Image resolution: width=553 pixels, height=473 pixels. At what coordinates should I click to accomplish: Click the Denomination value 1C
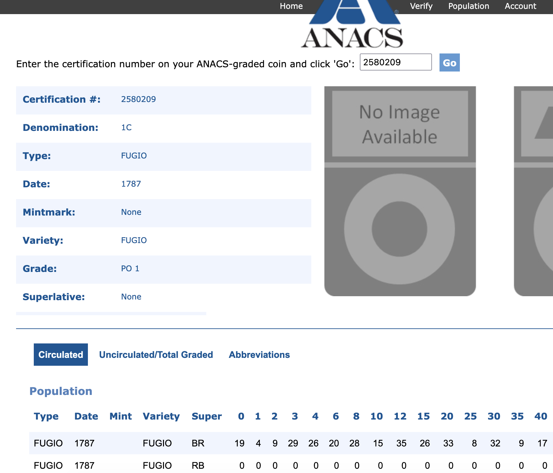pos(126,128)
